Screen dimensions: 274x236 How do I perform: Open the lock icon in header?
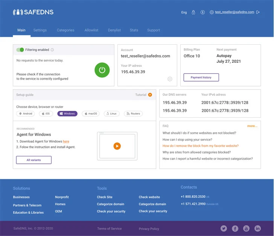pyautogui.click(x=193, y=12)
